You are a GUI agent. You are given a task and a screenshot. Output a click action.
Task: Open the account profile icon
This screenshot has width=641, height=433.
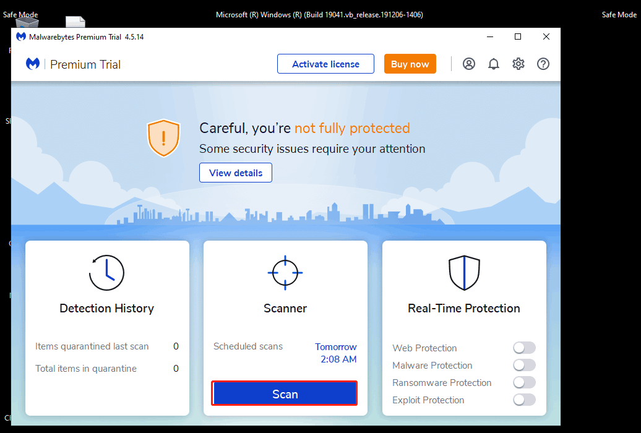[469, 64]
